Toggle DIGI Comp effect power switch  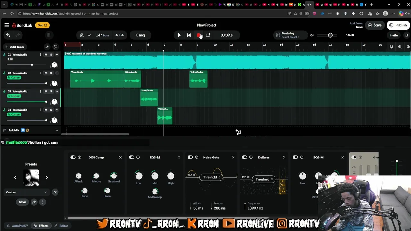coord(73,158)
